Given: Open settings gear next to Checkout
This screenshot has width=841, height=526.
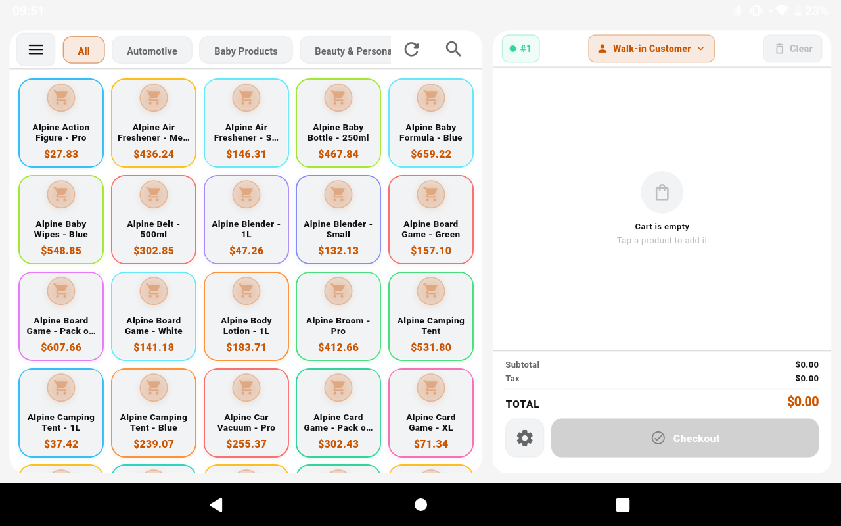Looking at the screenshot, I should [x=524, y=438].
